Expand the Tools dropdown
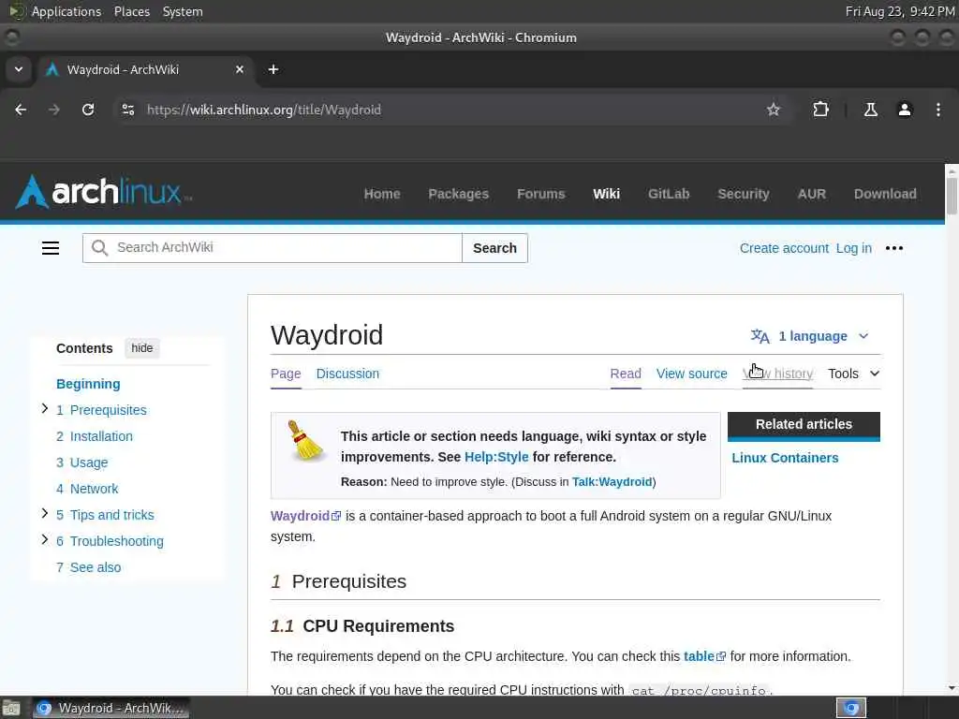959x719 pixels. [x=854, y=374]
